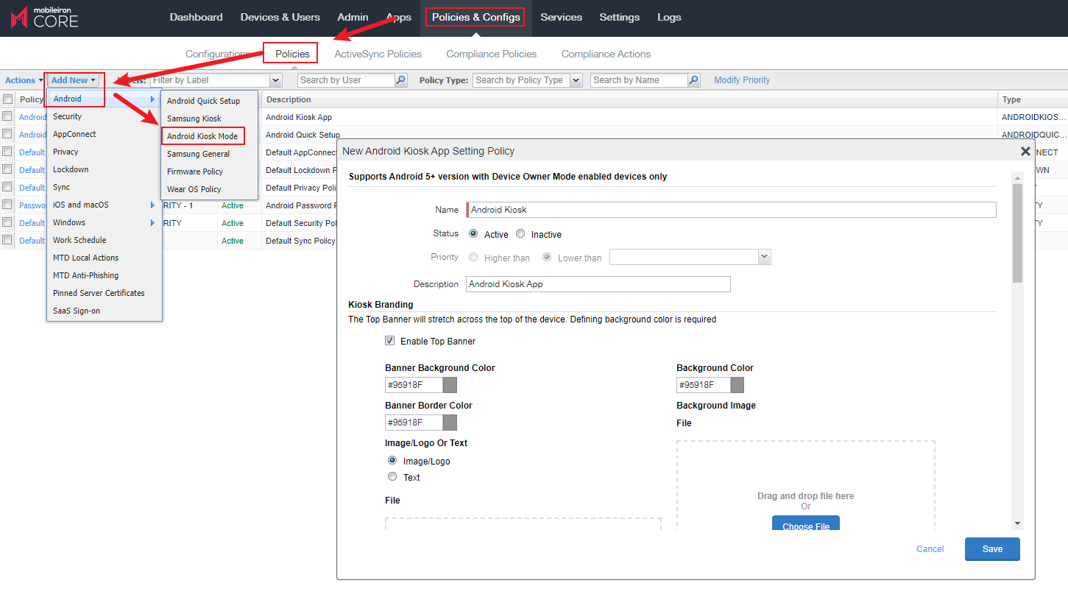Open the Banner Background Color swatch
This screenshot has width=1068, height=611.
(x=450, y=385)
